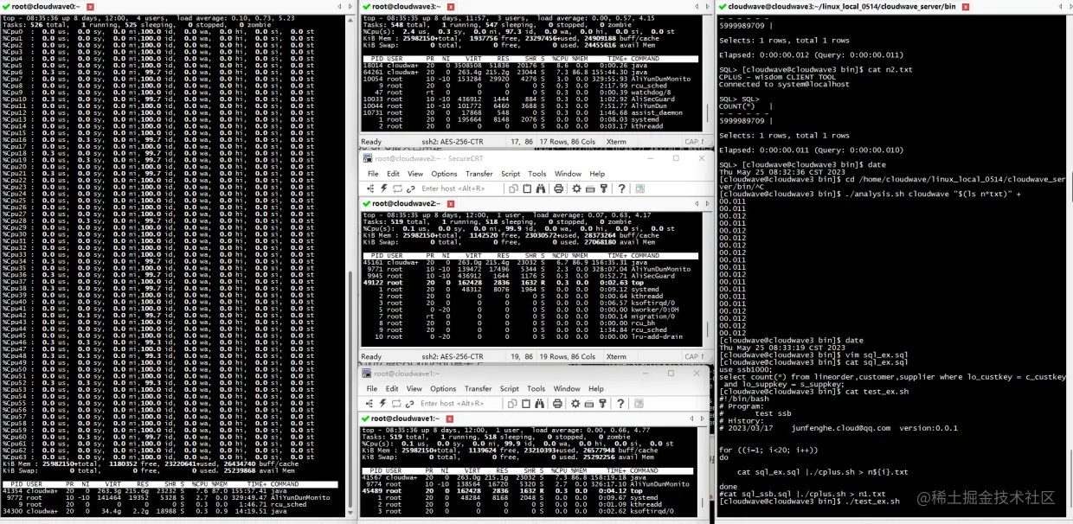
Task: Open File menu in cloudwave2 window
Action: (373, 174)
